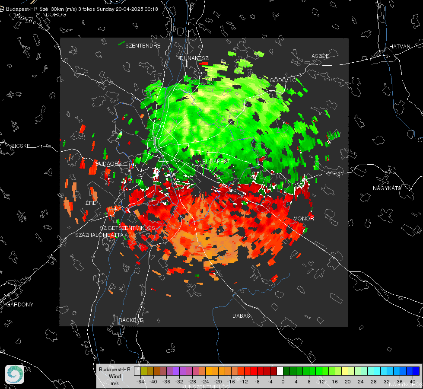The height and width of the screenshot is (389, 423).
Task: Click the SZÁZHALOMBATTA label
Action: pyautogui.click(x=99, y=235)
